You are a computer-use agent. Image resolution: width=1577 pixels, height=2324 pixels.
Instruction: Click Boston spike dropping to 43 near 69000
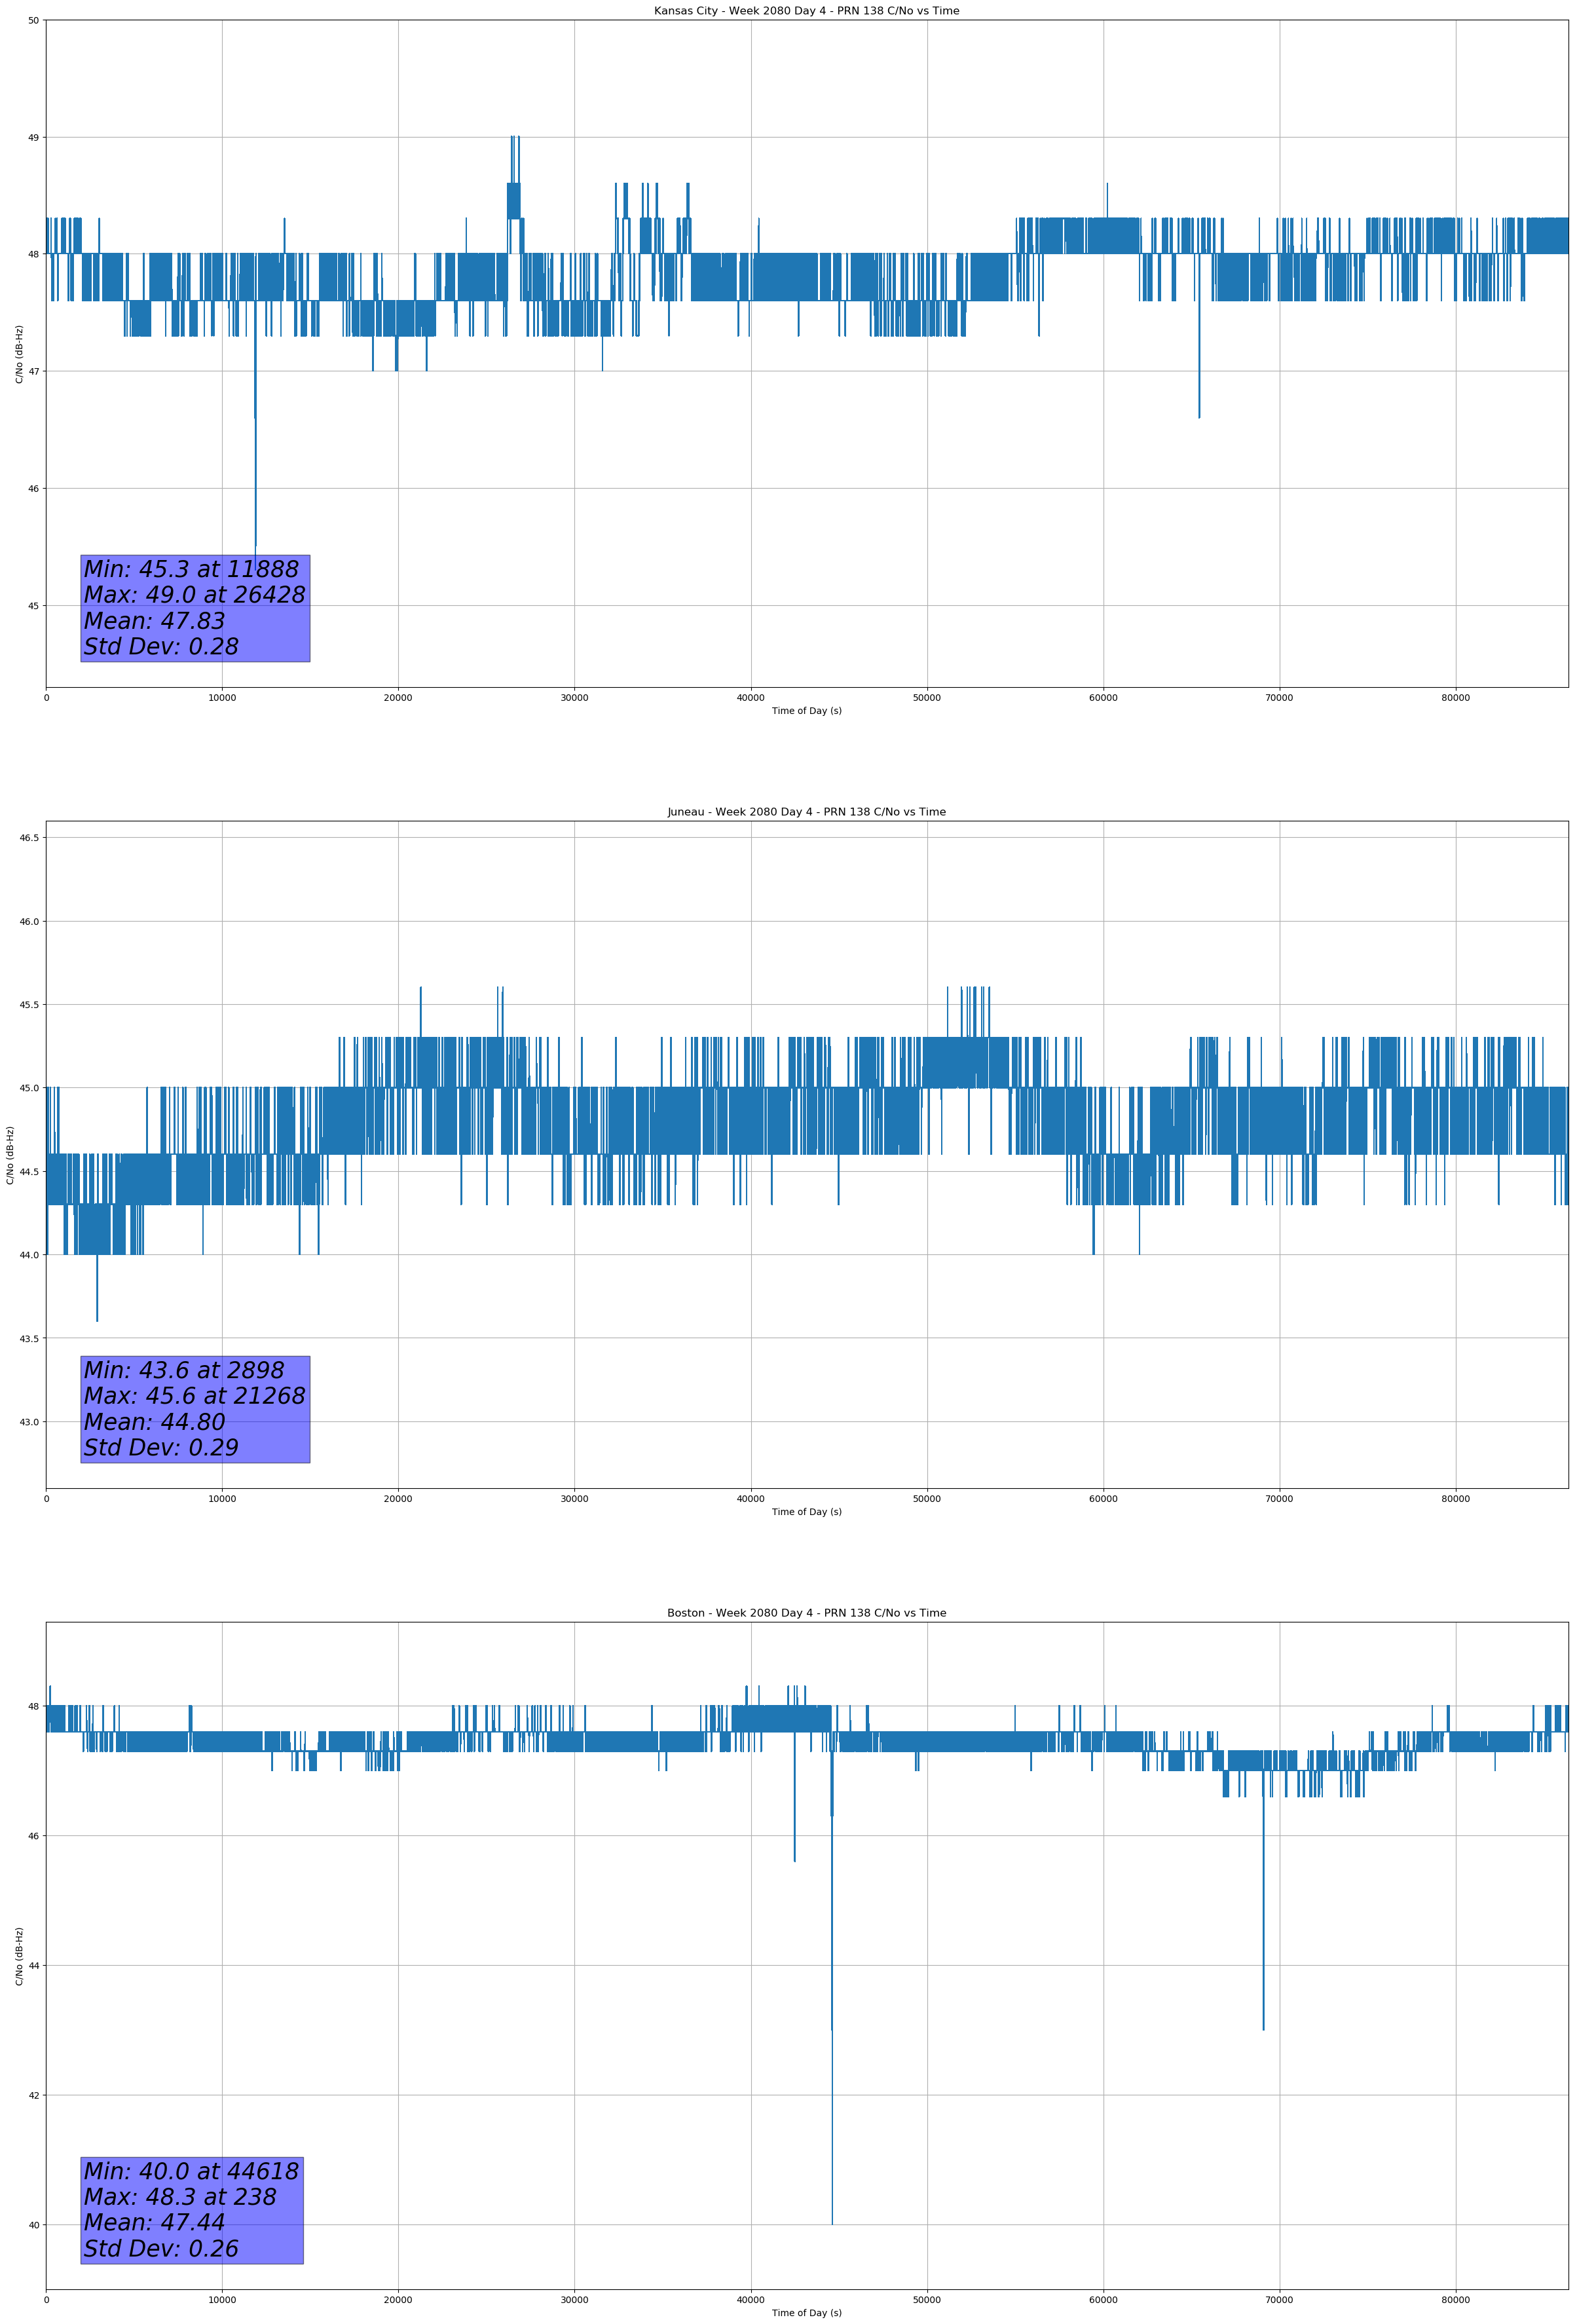1263,2025
